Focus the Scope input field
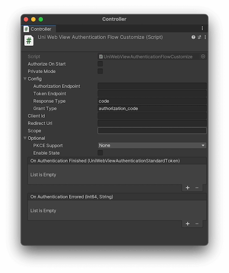Viewport: 229px width, 273px height. click(x=152, y=131)
